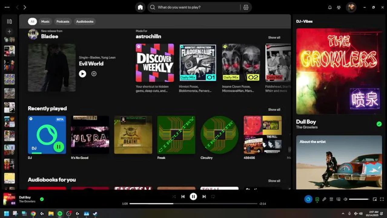Toggle the liked checkmark in right panel
Viewport: 387px width, 218px height.
pyautogui.click(x=379, y=124)
